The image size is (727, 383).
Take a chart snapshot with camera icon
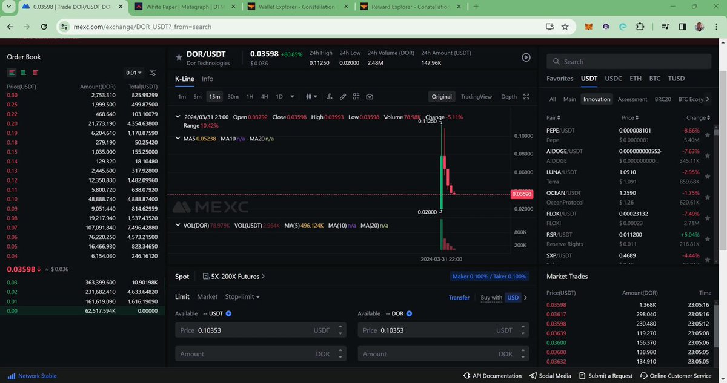coord(370,96)
